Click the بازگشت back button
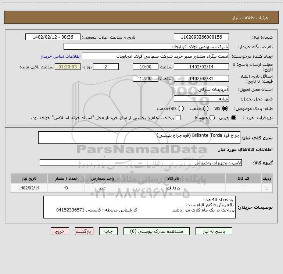Screen dimensions: 283x274 coord(84,231)
